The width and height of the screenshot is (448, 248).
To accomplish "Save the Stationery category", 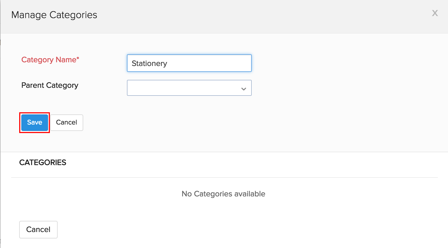I will click(x=35, y=122).
